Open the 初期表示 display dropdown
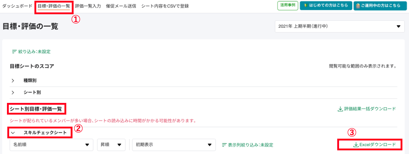The width and height of the screenshot is (409, 154). coord(171,145)
